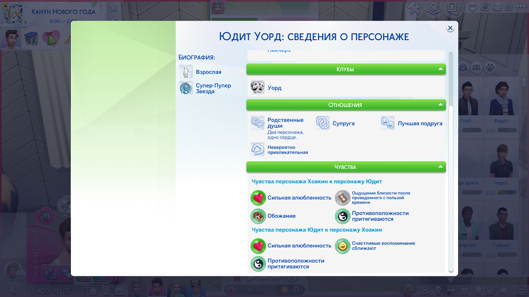
Task: Click Хоакин's Противоположности притягиваются yin-yang icon
Action: [342, 216]
